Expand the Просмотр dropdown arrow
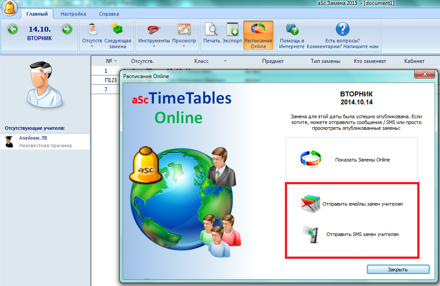Image resolution: width=440 pixels, height=286 pixels. click(184, 46)
